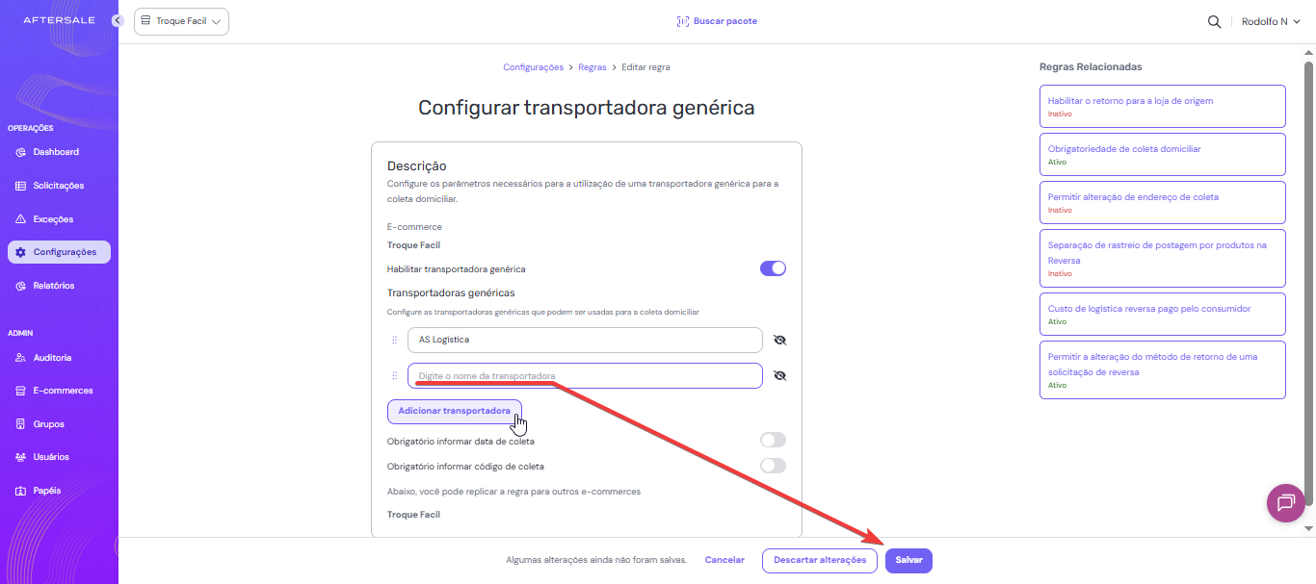Click the Dashboard sidebar icon

tap(21, 152)
